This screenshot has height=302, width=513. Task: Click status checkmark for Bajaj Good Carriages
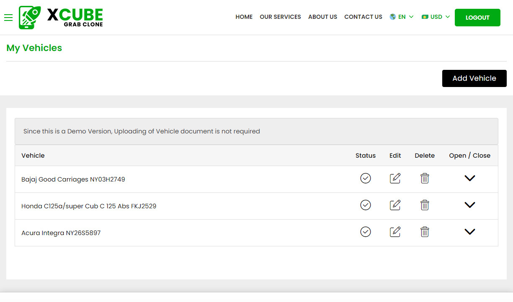pos(366,179)
